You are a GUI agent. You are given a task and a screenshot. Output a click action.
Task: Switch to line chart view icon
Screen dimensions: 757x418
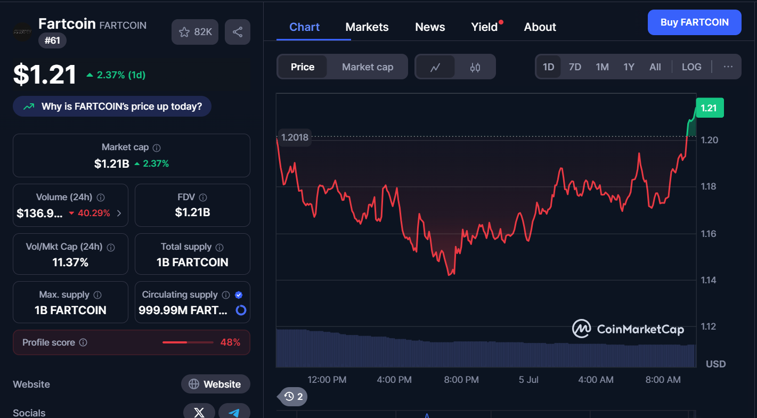[x=435, y=67]
